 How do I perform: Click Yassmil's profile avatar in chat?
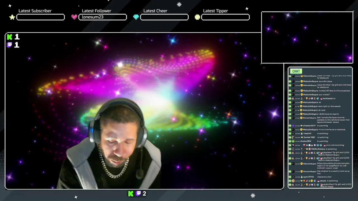pyautogui.click(x=293, y=133)
